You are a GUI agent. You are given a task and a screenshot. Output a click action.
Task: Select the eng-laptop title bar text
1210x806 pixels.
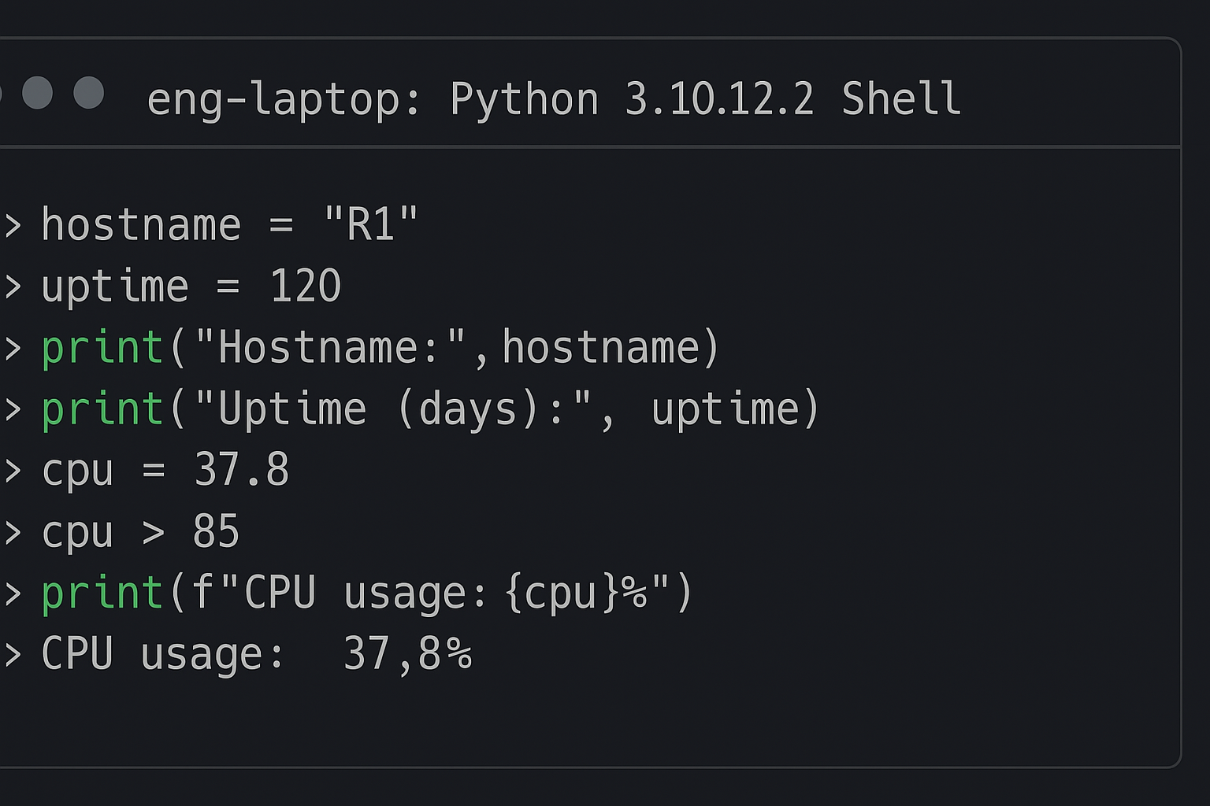[x=284, y=98]
